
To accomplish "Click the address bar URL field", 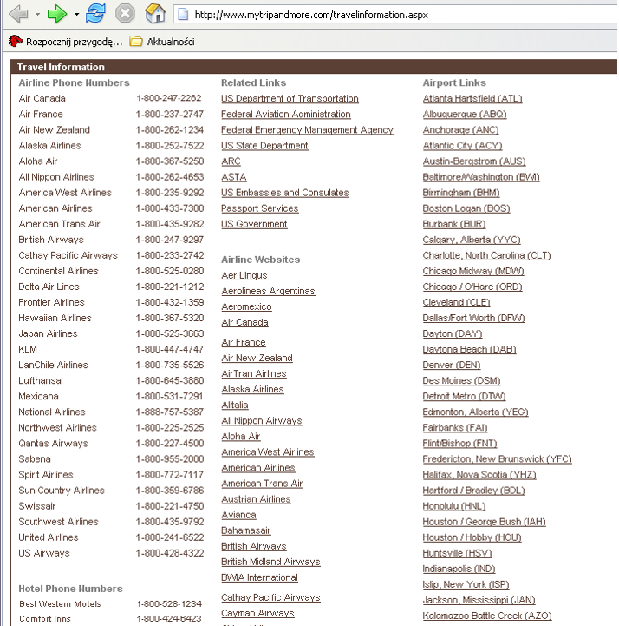I will click(395, 15).
